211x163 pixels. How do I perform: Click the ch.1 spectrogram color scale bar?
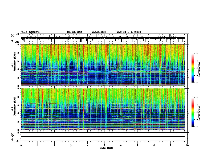coord(193,68)
